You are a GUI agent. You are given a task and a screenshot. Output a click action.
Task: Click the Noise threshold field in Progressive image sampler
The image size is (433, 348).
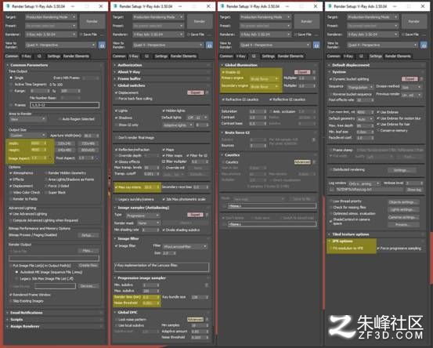[150, 303]
